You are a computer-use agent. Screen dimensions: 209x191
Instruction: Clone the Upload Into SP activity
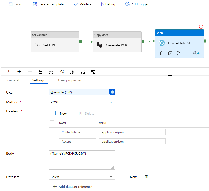click(x=178, y=53)
